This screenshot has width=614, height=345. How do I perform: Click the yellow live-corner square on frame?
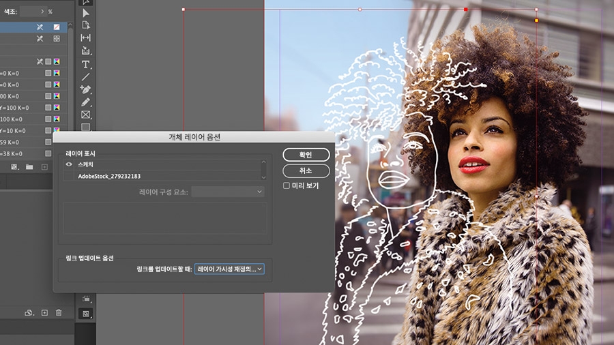[536, 20]
